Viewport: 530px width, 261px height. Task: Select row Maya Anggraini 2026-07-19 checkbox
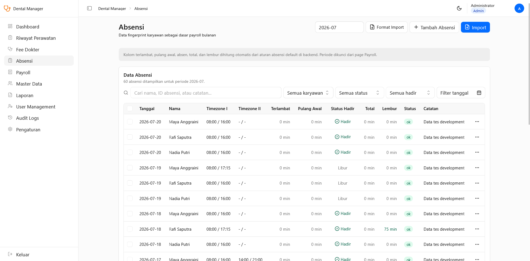[x=130, y=168]
